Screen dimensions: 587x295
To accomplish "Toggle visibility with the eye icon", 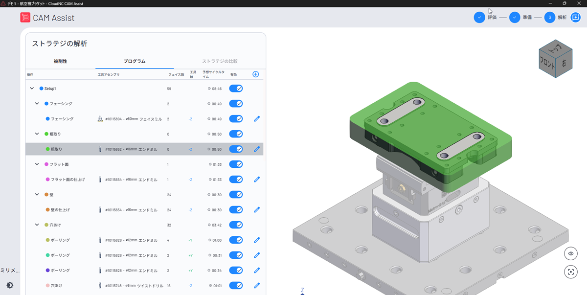I will [x=570, y=253].
